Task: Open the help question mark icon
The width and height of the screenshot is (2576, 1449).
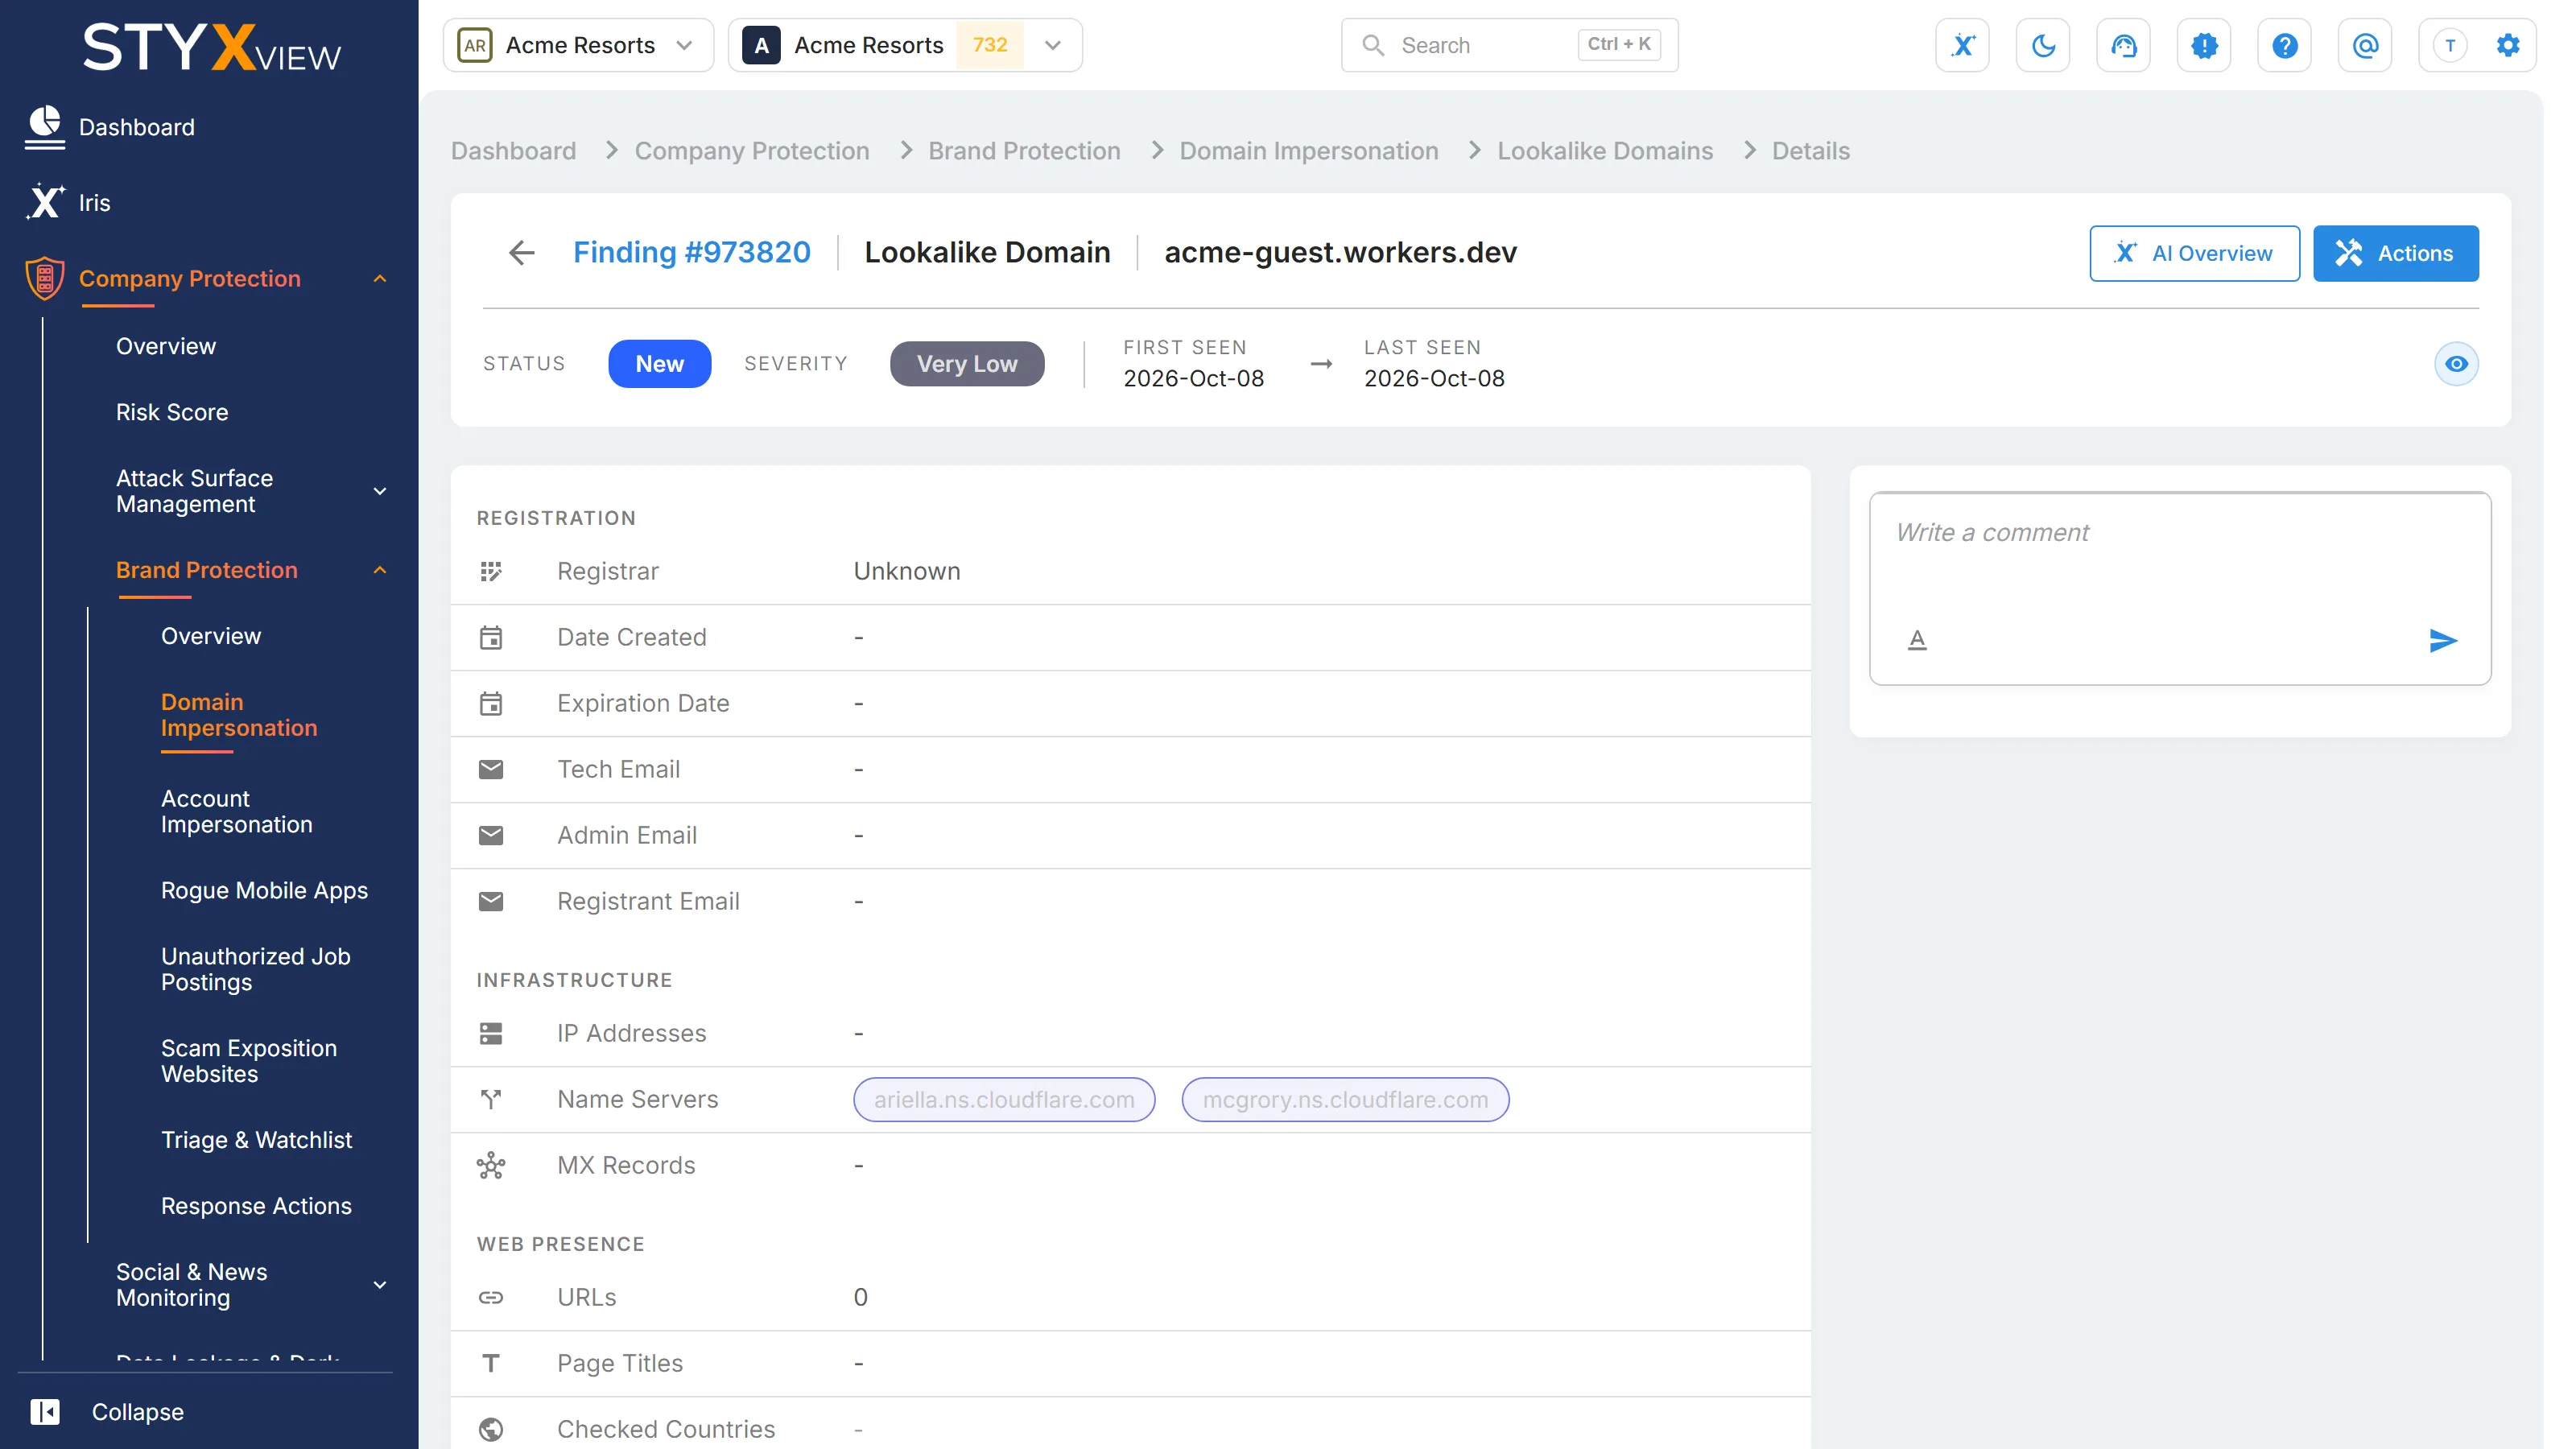Action: coord(2284,45)
